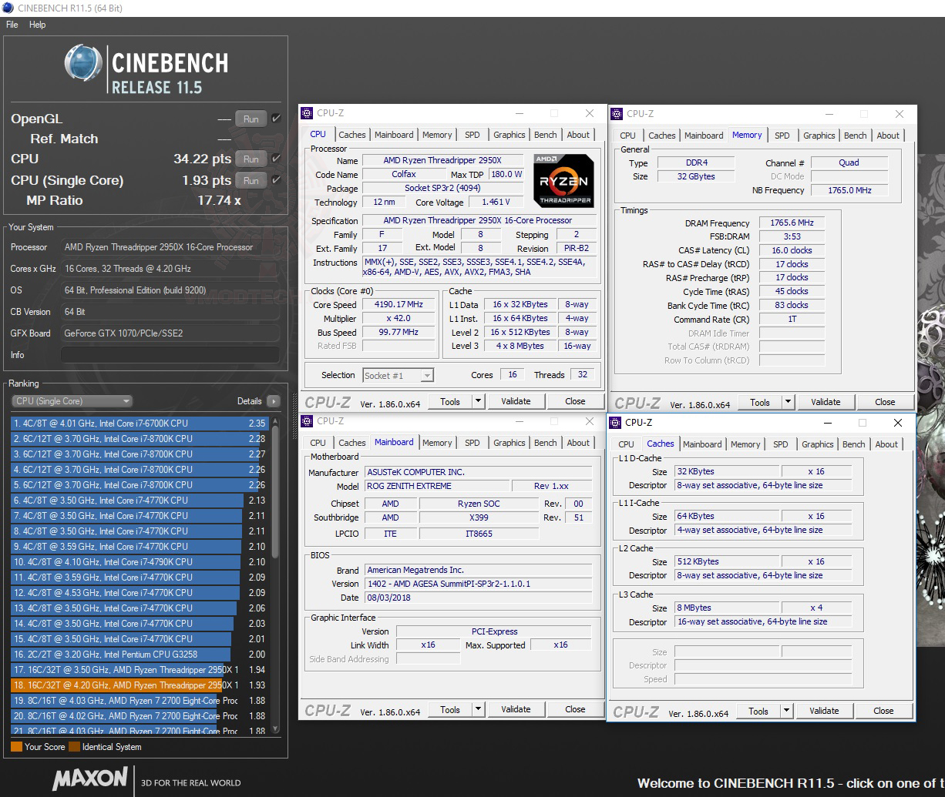
Task: Run the OpenGL benchmark
Action: point(251,119)
